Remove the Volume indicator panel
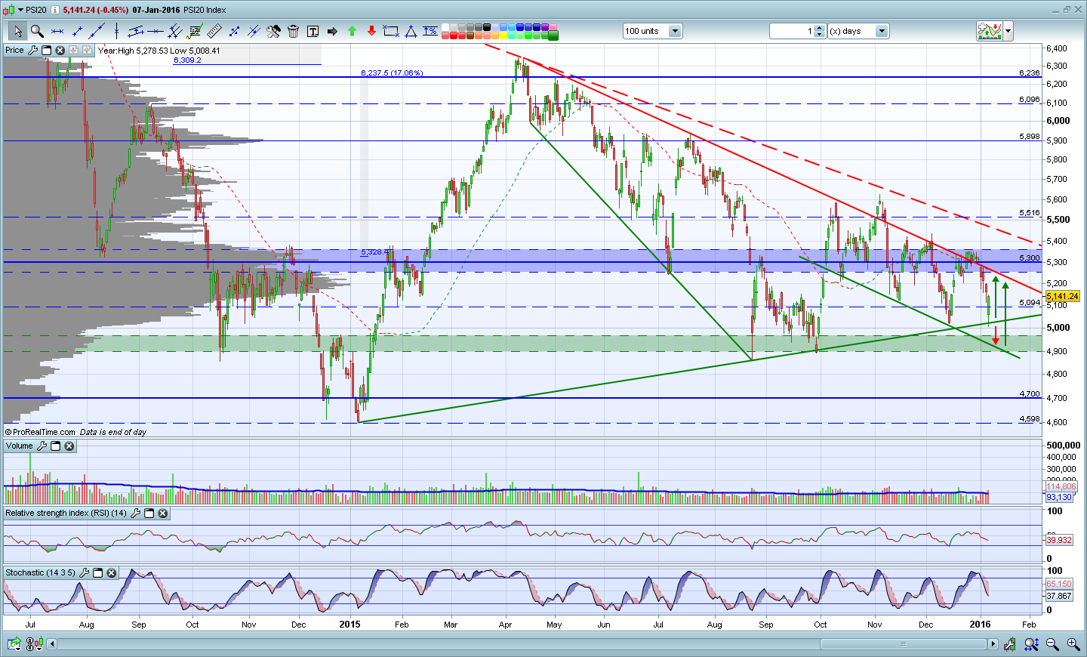 69,446
